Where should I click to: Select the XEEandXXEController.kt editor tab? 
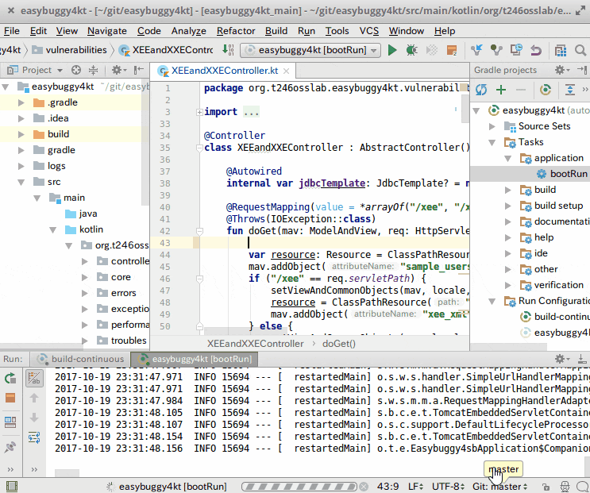pyautogui.click(x=224, y=71)
